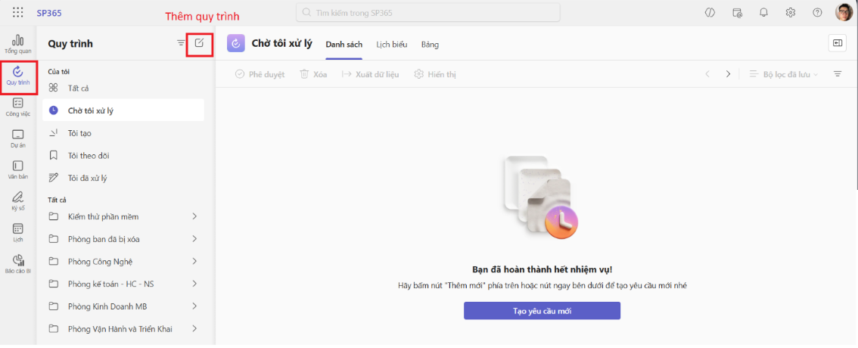Open Văn bản sidebar module
This screenshot has width=858, height=348.
point(17,169)
